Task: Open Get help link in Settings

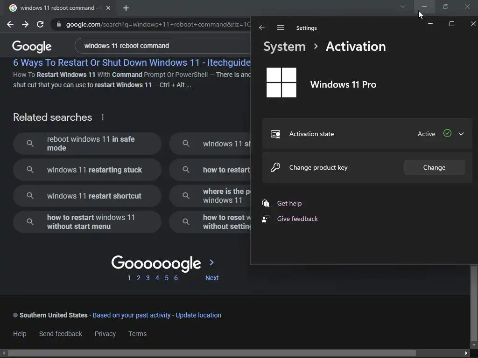Action: [x=289, y=203]
